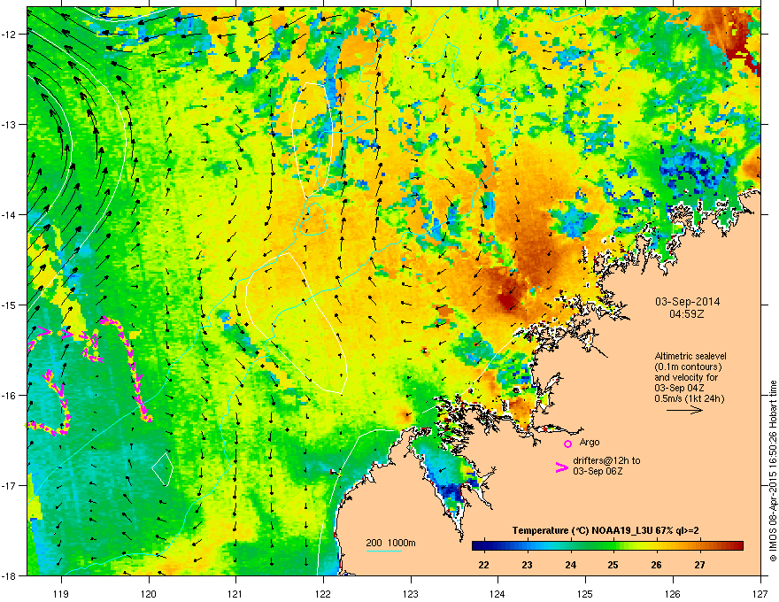Click the IMOS copyright timestamp text
The height and width of the screenshot is (602, 779).
click(x=773, y=471)
